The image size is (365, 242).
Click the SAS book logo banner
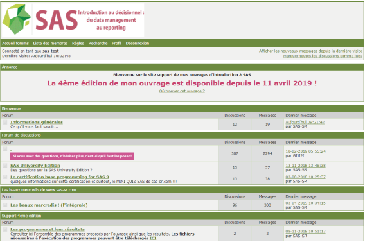coord(73,20)
